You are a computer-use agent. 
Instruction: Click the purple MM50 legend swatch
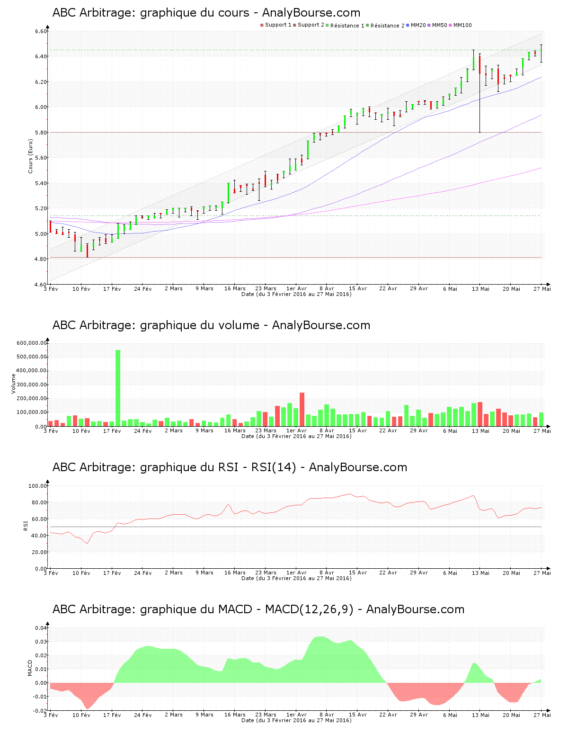(429, 25)
